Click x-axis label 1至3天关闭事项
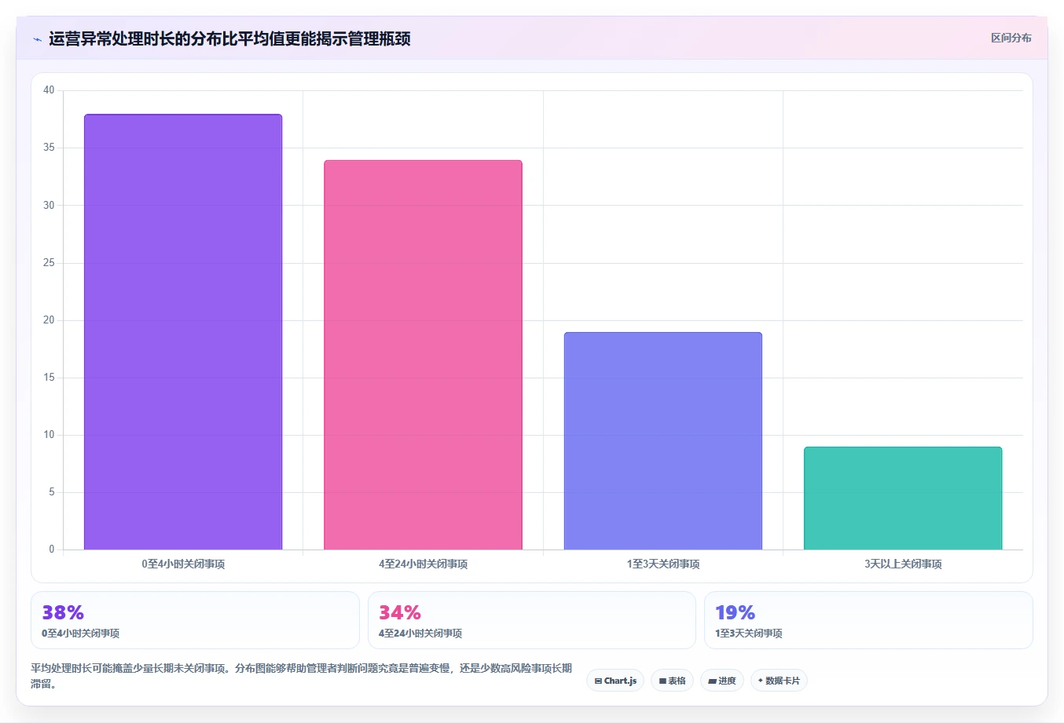Screen dimensions: 1064x723 click(x=663, y=564)
